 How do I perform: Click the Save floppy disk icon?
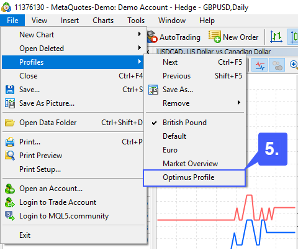[x=10, y=90]
